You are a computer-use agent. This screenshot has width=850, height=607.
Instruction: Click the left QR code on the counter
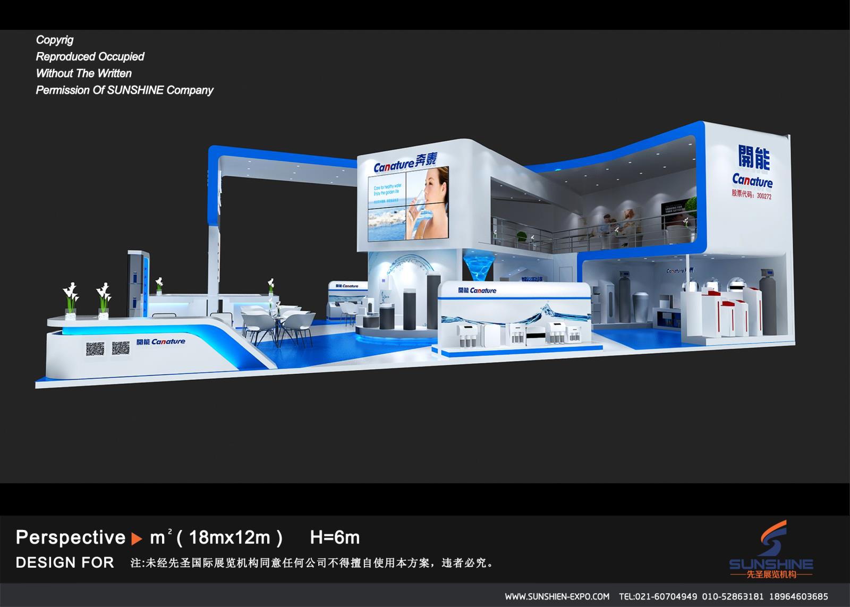coord(95,349)
